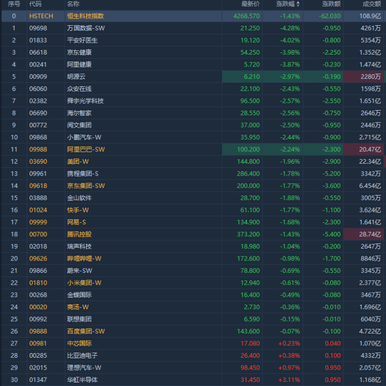Click stock code 01347

click(38, 380)
